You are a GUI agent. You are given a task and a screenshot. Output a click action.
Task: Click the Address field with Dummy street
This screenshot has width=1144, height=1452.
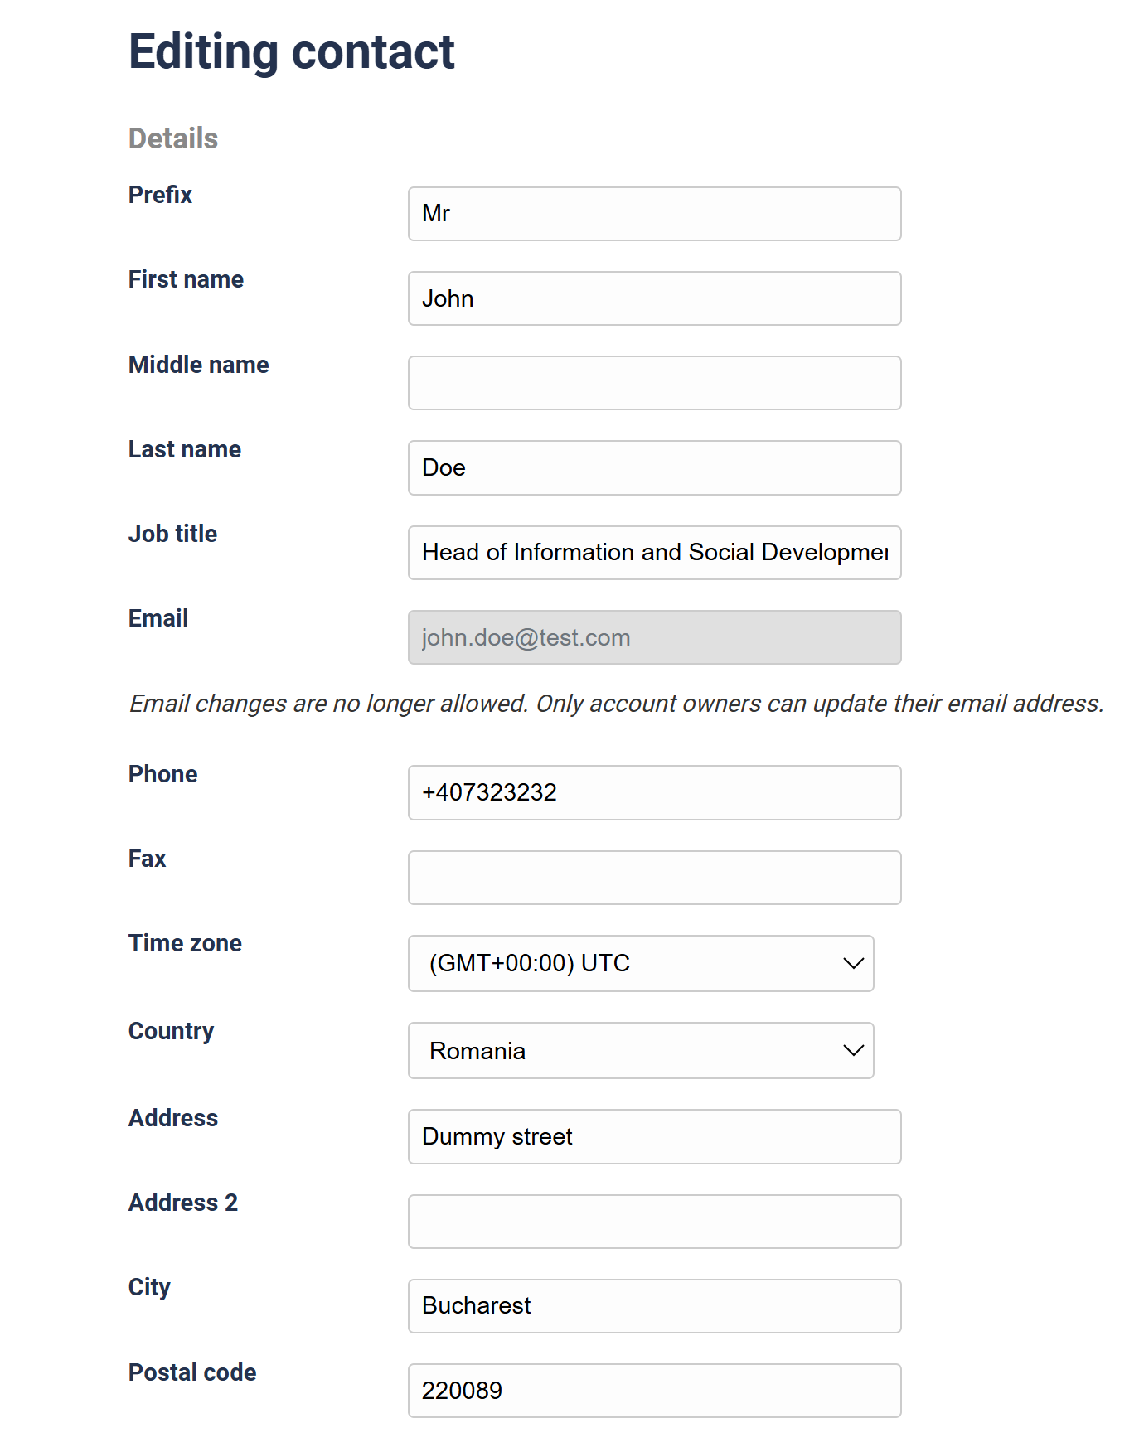(654, 1136)
